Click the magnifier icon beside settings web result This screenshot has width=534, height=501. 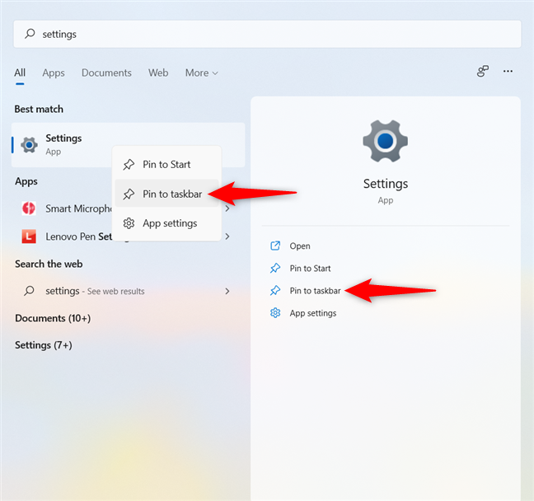(x=29, y=291)
